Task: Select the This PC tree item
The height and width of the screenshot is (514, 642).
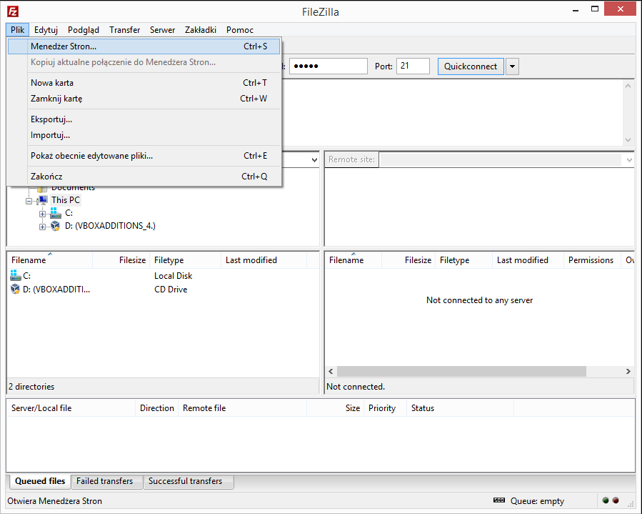Action: tap(66, 200)
